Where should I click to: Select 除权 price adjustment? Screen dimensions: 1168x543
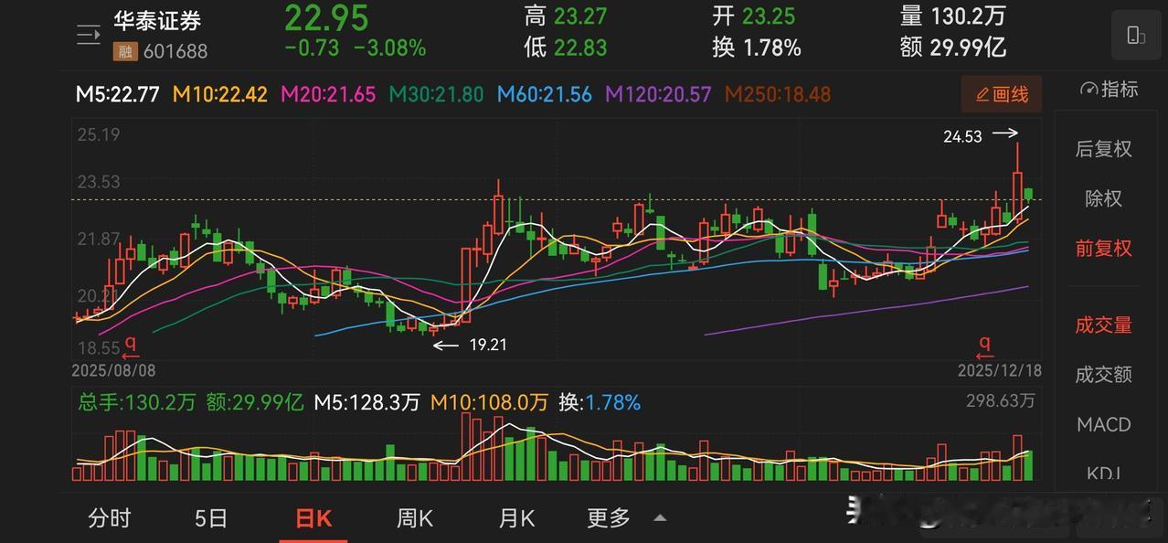click(x=1103, y=198)
